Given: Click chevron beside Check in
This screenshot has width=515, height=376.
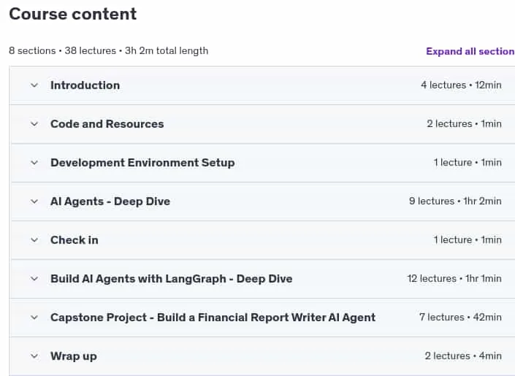Looking at the screenshot, I should pyautogui.click(x=34, y=240).
